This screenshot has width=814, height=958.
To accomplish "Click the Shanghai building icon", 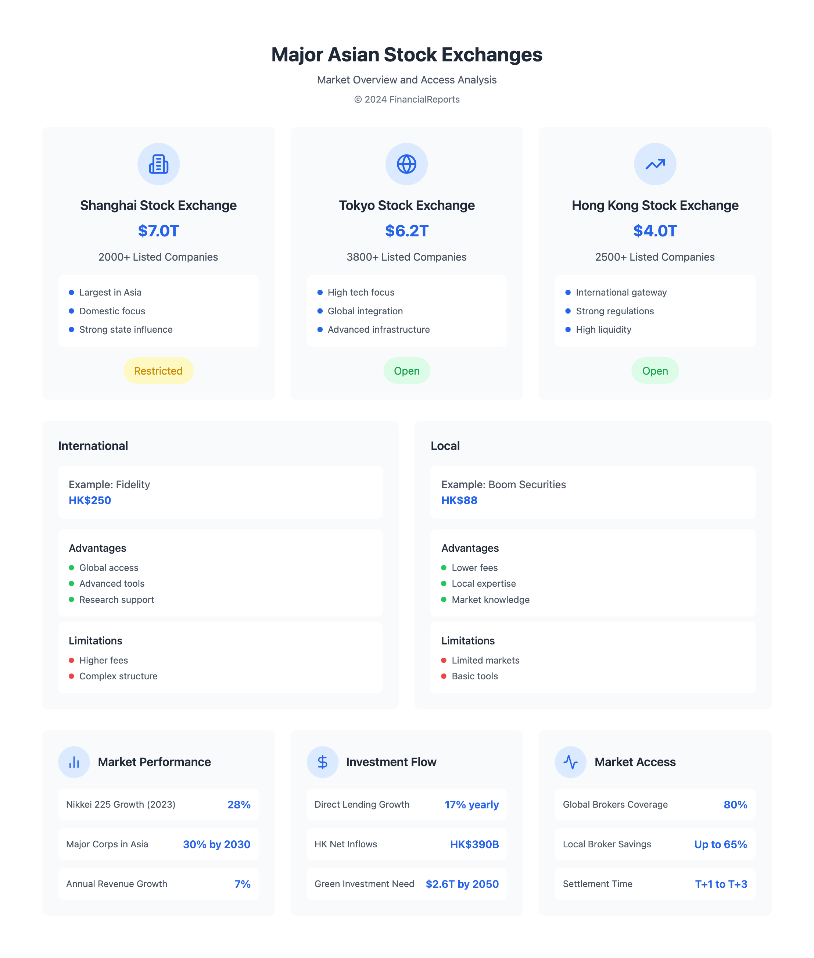I will (x=158, y=164).
